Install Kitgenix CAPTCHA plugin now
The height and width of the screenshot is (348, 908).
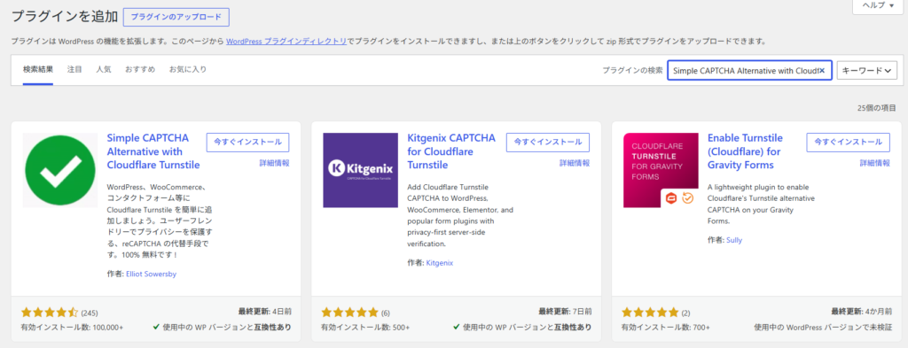(x=548, y=143)
